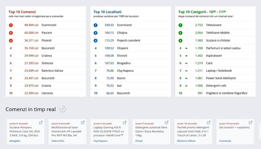Click Otopeni in localities list
Image resolution: width=261 pixels, height=149 pixels.
[123, 48]
